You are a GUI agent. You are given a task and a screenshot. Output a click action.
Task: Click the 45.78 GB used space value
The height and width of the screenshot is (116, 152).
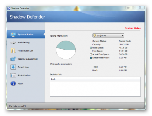coord(123,48)
